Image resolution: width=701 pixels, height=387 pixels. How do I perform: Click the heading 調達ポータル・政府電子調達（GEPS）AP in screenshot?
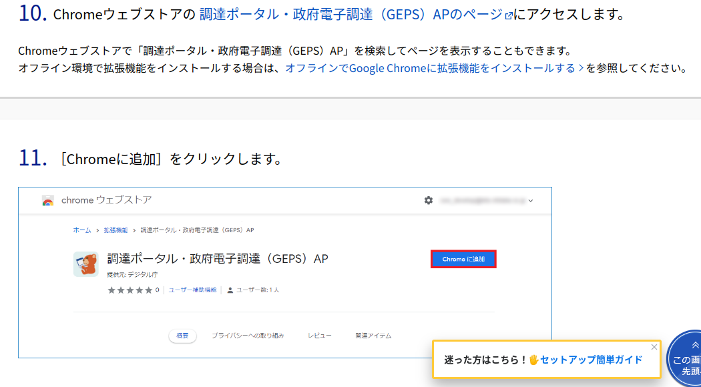[x=218, y=258]
